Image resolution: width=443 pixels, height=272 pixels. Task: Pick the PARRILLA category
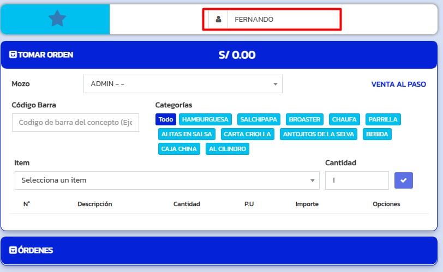coord(383,119)
